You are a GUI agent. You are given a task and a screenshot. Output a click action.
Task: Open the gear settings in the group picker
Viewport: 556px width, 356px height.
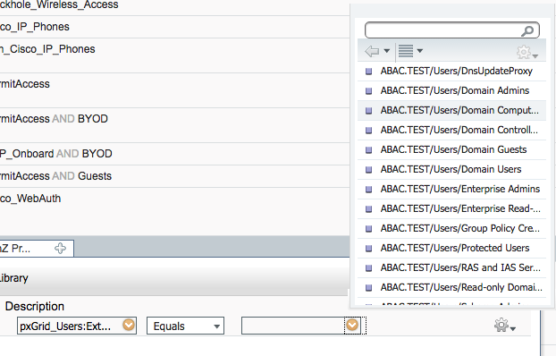tap(524, 52)
